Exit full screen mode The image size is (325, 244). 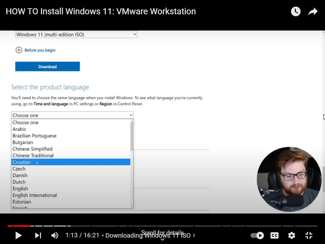pyautogui.click(x=309, y=235)
